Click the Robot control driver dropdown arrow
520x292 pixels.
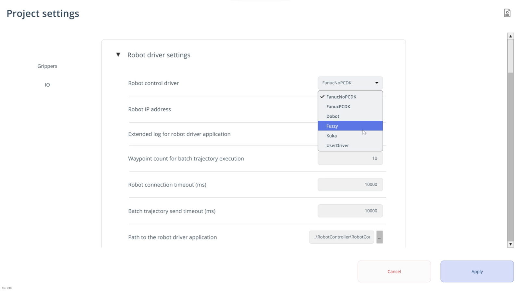click(x=377, y=83)
